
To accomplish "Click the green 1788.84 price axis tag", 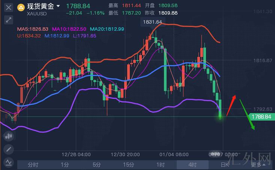I will 261,117.
